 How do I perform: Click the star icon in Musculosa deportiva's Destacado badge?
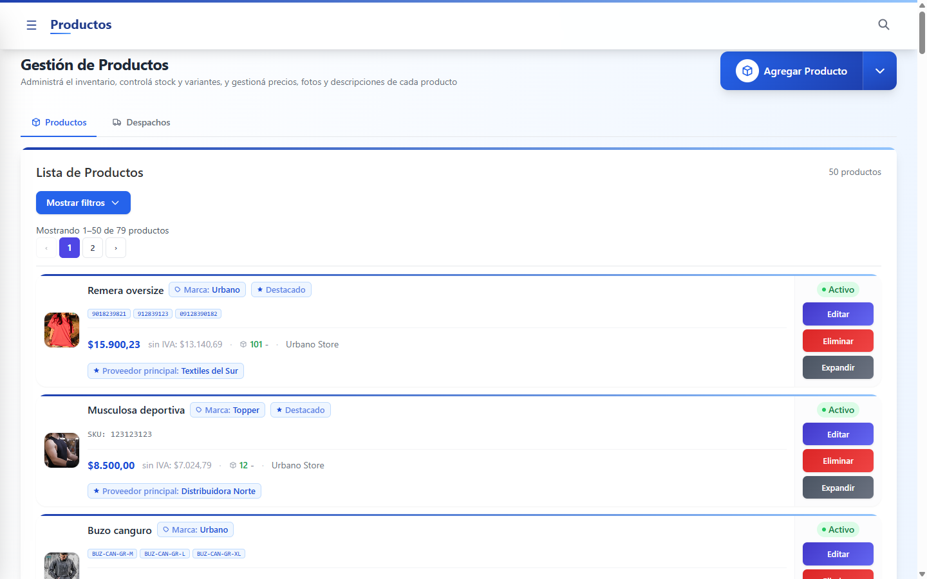pos(279,410)
